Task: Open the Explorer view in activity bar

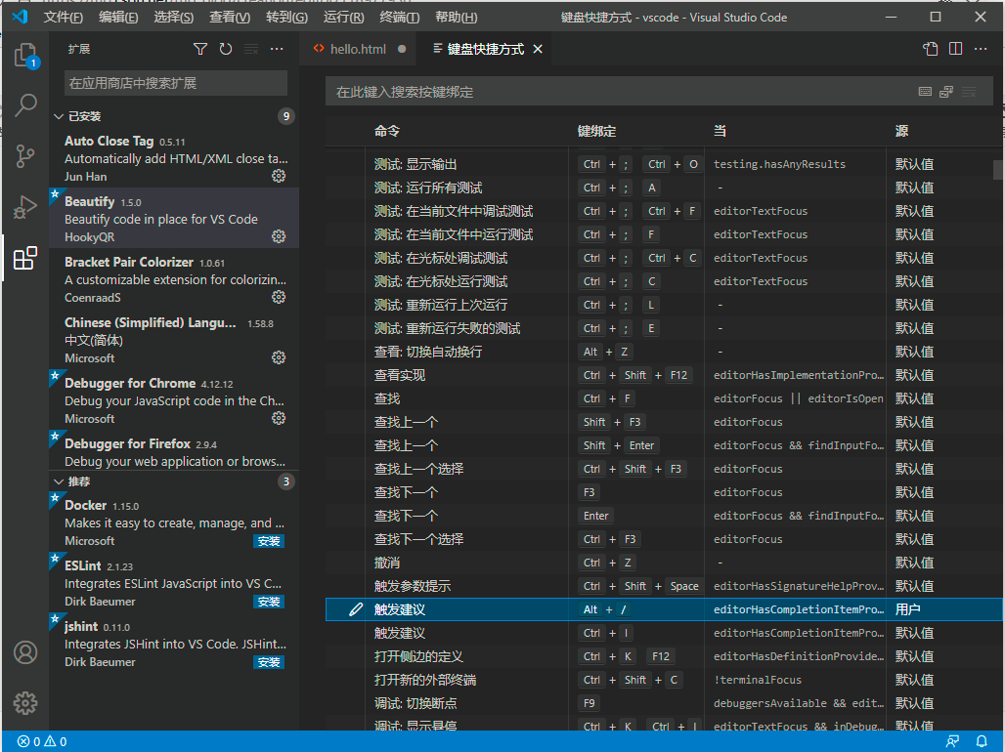Action: click(x=25, y=55)
